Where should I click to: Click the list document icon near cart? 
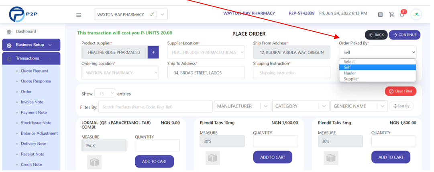(380, 15)
